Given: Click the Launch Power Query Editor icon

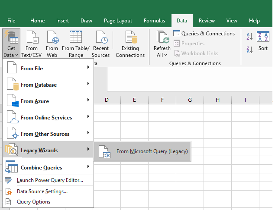Looking at the screenshot, I should pyautogui.click(x=8, y=180).
